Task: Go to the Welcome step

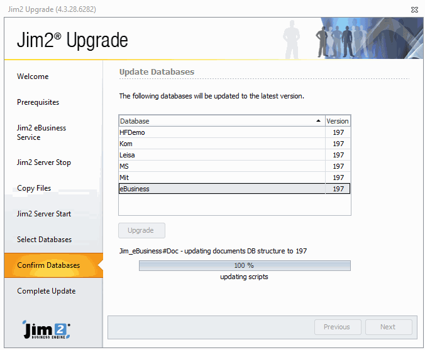Action: pos(33,77)
